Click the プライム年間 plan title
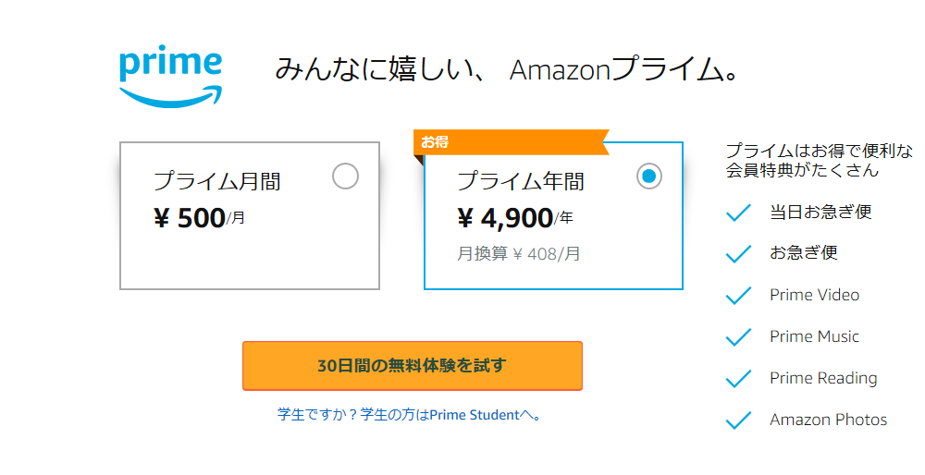925x475 pixels. coord(520,181)
